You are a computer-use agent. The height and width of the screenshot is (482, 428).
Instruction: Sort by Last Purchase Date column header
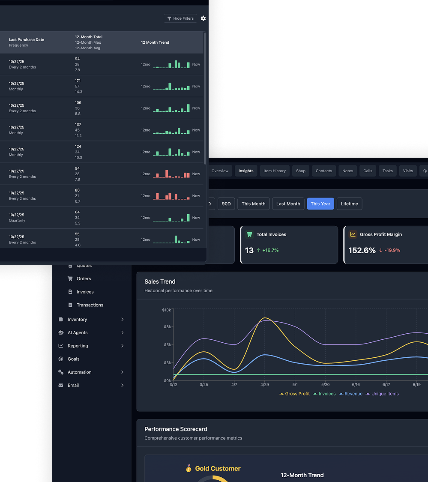click(x=27, y=40)
